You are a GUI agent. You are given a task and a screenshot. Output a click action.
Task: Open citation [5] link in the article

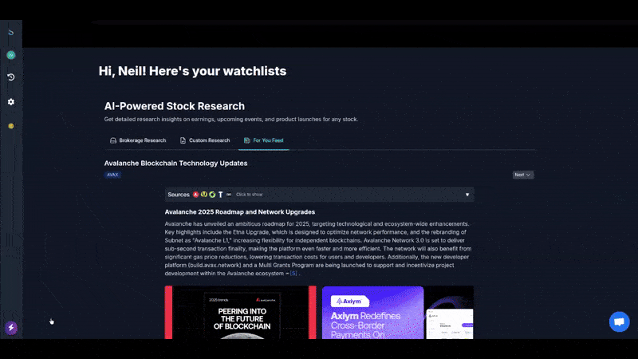293,274
